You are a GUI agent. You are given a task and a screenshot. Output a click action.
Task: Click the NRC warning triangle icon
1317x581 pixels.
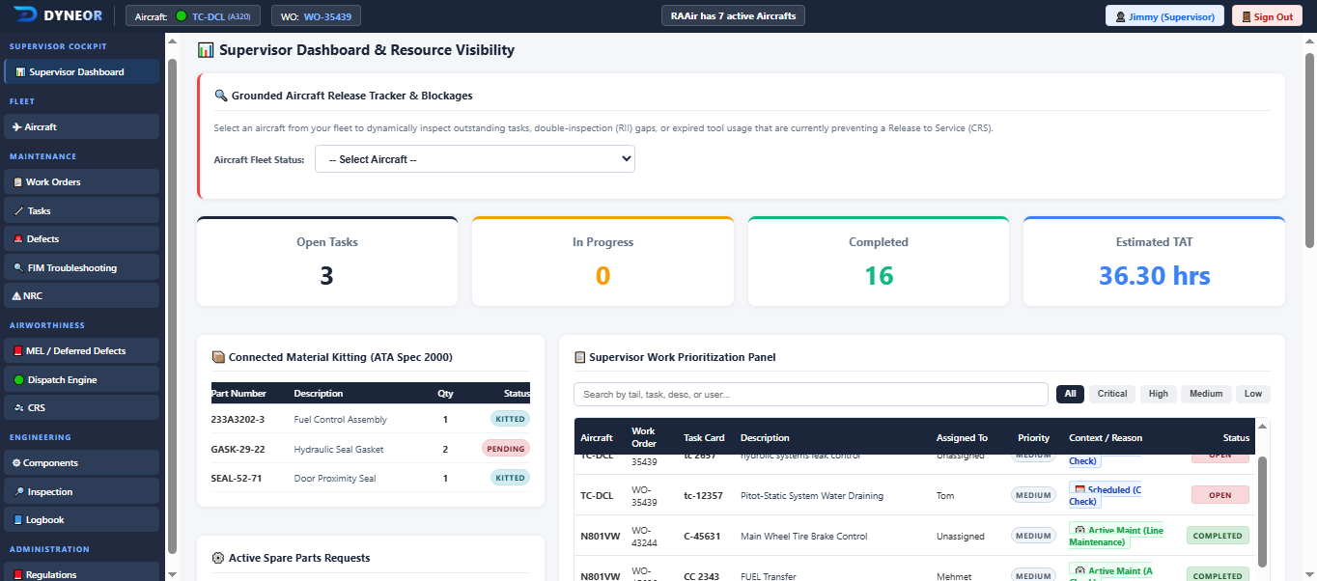coord(16,296)
